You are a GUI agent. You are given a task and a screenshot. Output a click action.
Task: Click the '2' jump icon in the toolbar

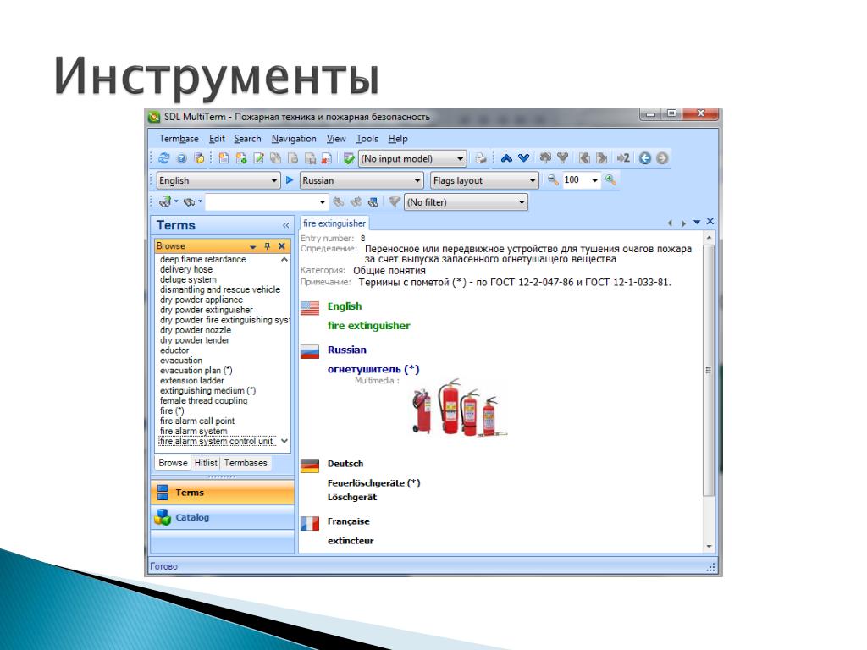pos(623,158)
